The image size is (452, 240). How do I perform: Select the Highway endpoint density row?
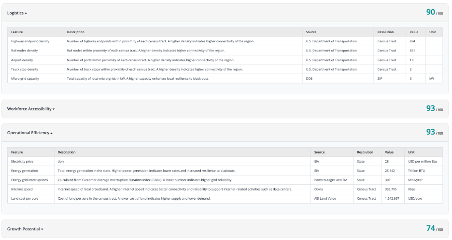pyautogui.click(x=30, y=41)
